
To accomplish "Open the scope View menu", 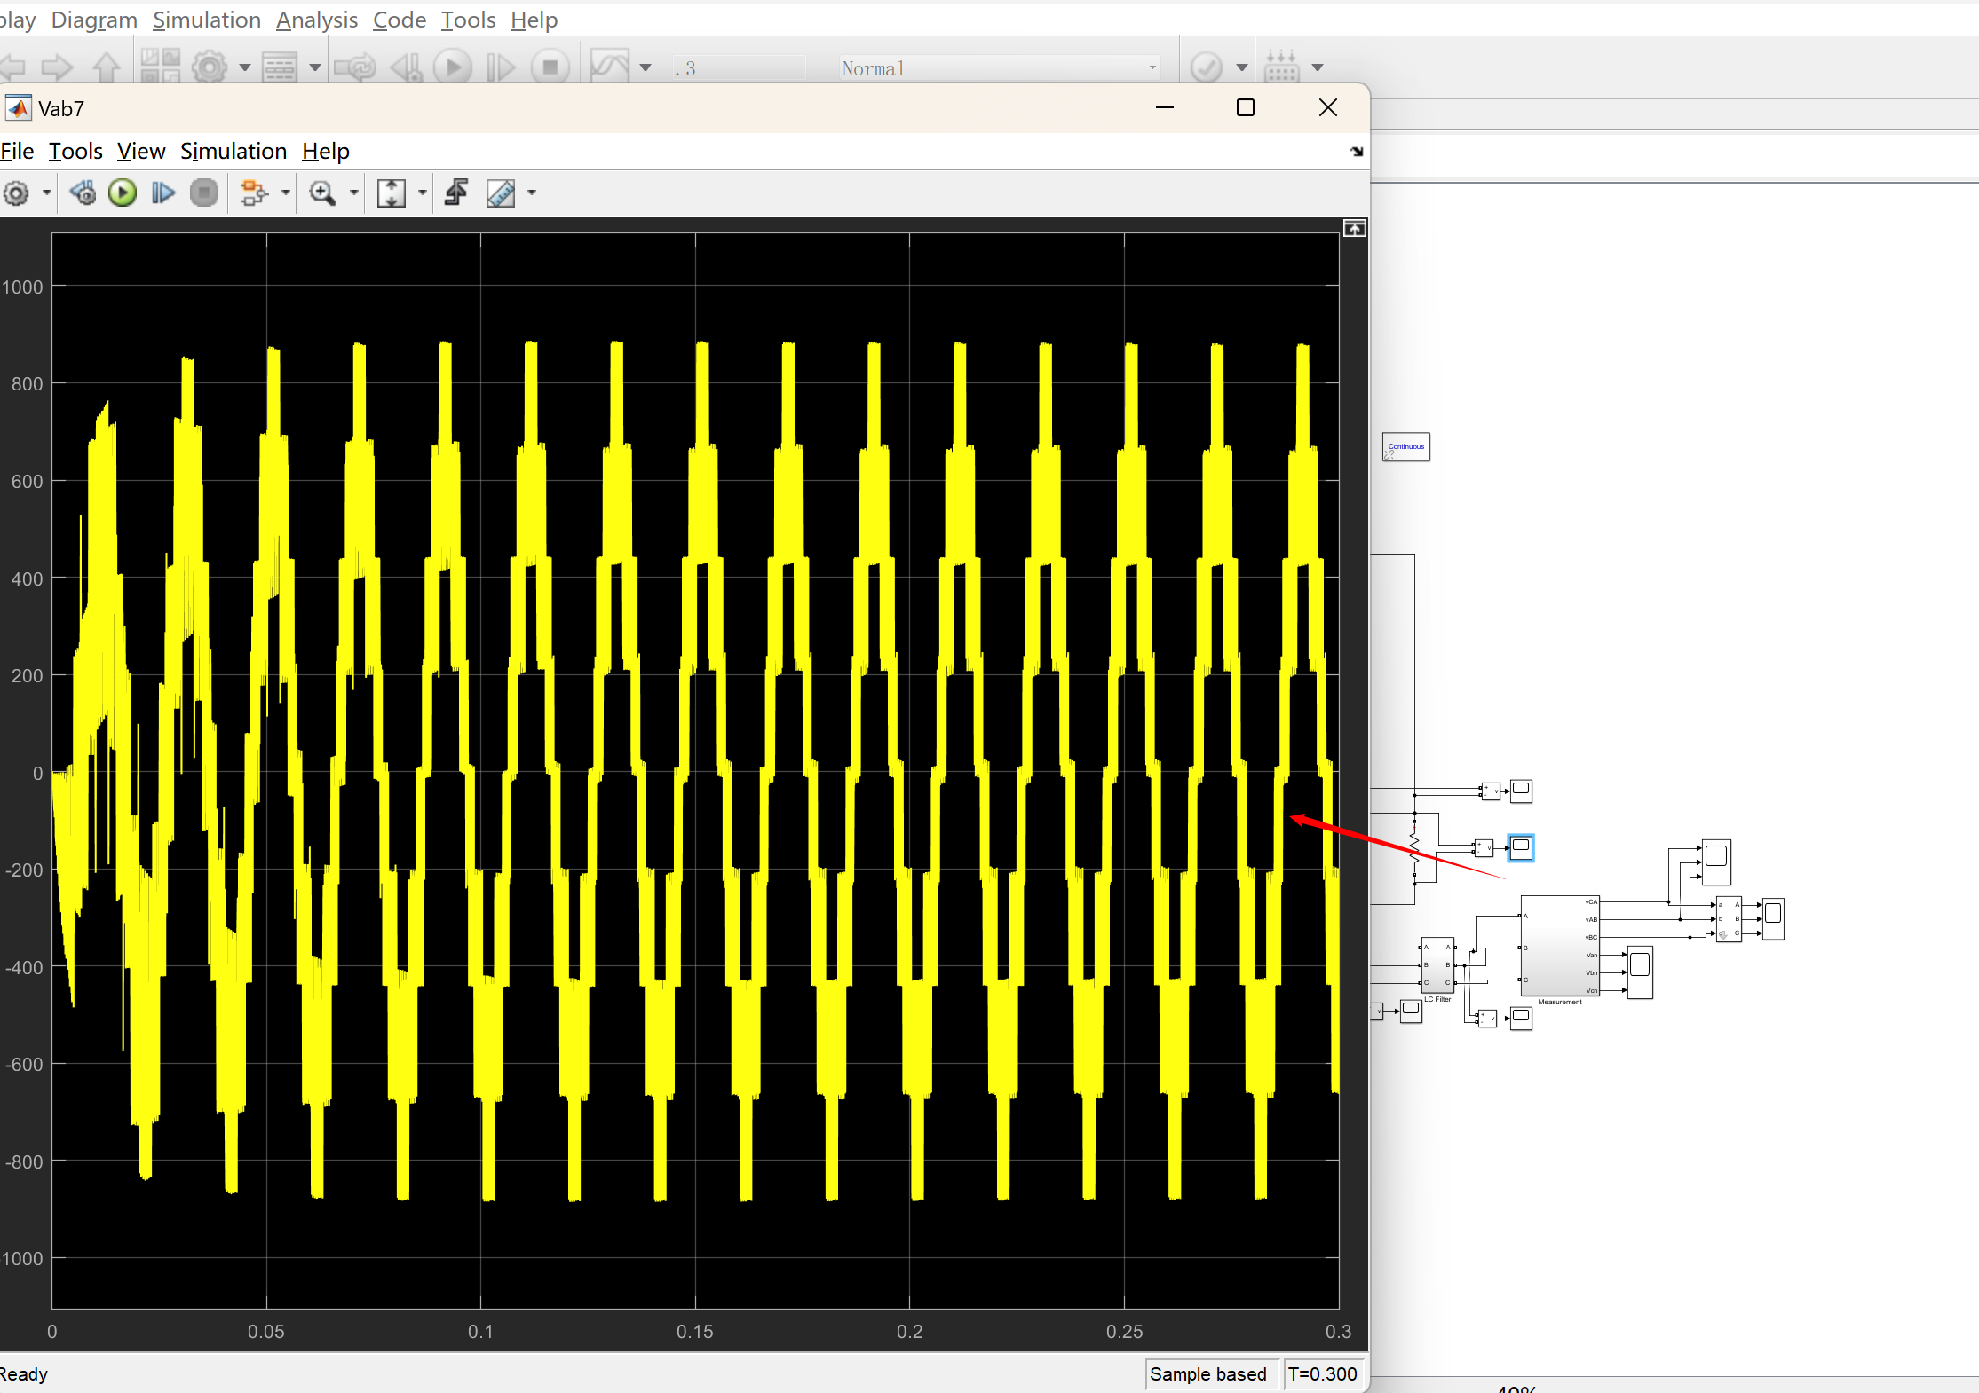I will click(x=141, y=152).
